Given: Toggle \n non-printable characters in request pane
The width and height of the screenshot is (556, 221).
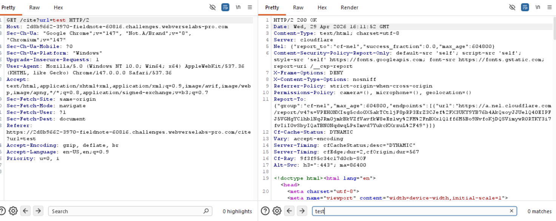Looking at the screenshot, I should [x=238, y=7].
